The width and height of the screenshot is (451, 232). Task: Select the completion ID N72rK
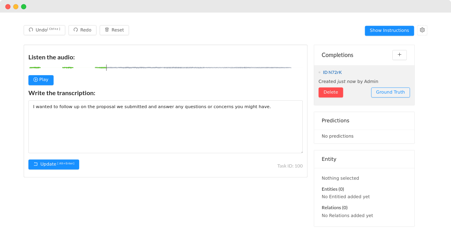coord(332,72)
